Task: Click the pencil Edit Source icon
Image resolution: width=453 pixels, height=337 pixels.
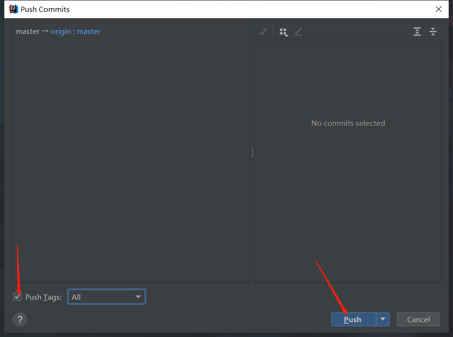Action: 298,32
